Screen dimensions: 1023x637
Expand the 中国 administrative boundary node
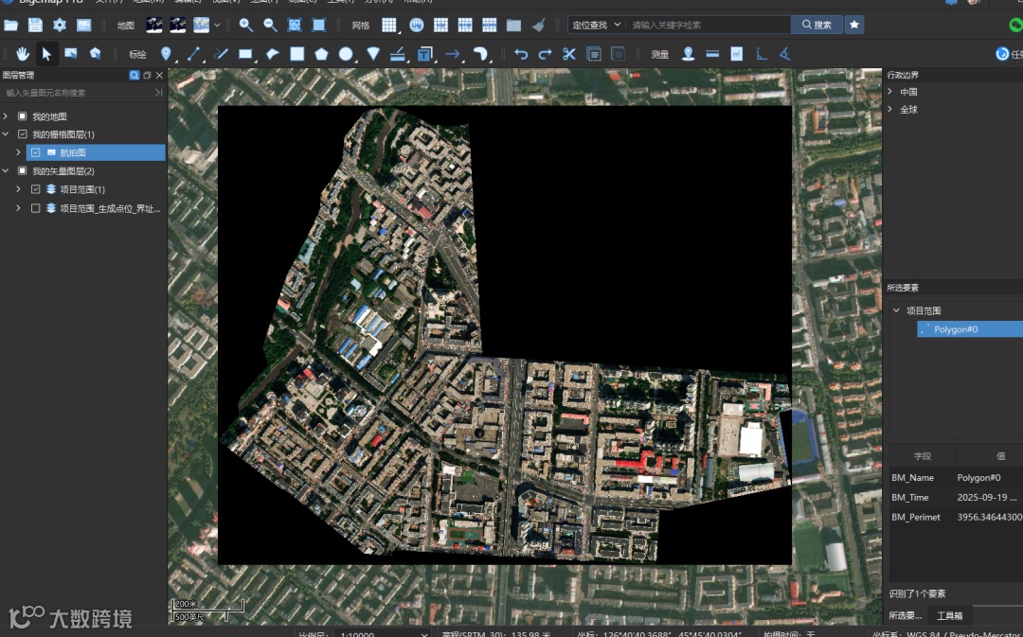pos(889,92)
